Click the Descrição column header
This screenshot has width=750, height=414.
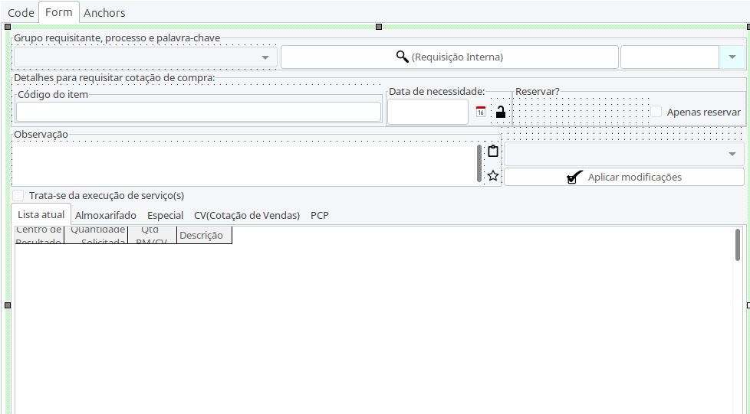pyautogui.click(x=201, y=236)
